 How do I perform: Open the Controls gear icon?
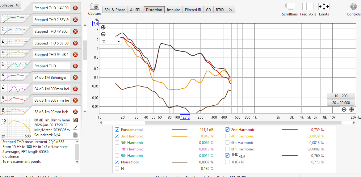coord(353,6)
